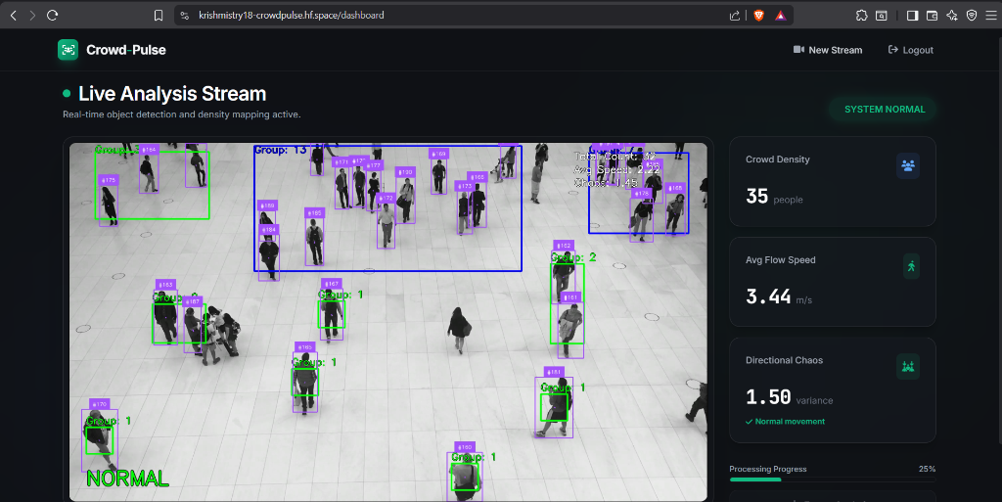This screenshot has width=1002, height=502.
Task: Log out using the Logout button
Action: 911,50
